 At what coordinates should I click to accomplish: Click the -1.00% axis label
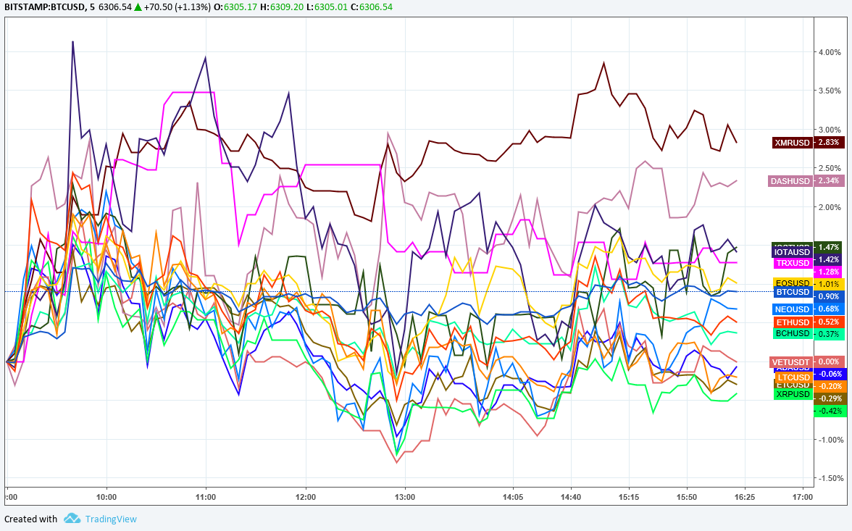click(831, 440)
